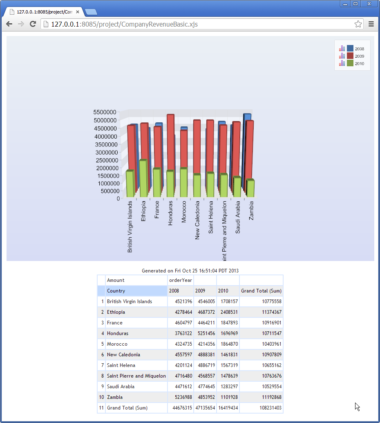Click the blue 2008 bar for Zambia

[248, 117]
